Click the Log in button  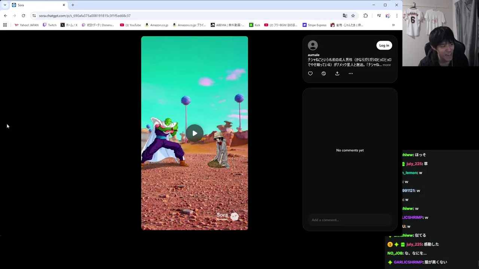click(x=384, y=45)
